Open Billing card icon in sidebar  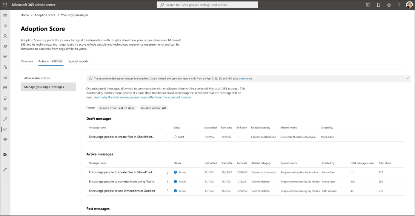[5, 88]
